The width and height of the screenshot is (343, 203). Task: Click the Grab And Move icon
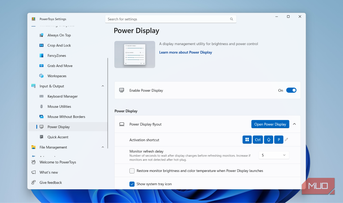coord(41,66)
